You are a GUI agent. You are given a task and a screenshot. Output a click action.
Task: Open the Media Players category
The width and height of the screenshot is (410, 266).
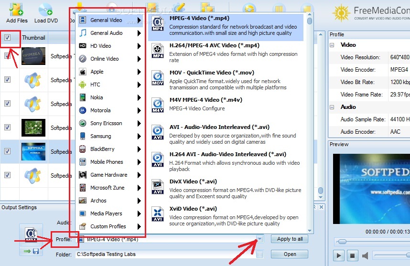[110, 213]
